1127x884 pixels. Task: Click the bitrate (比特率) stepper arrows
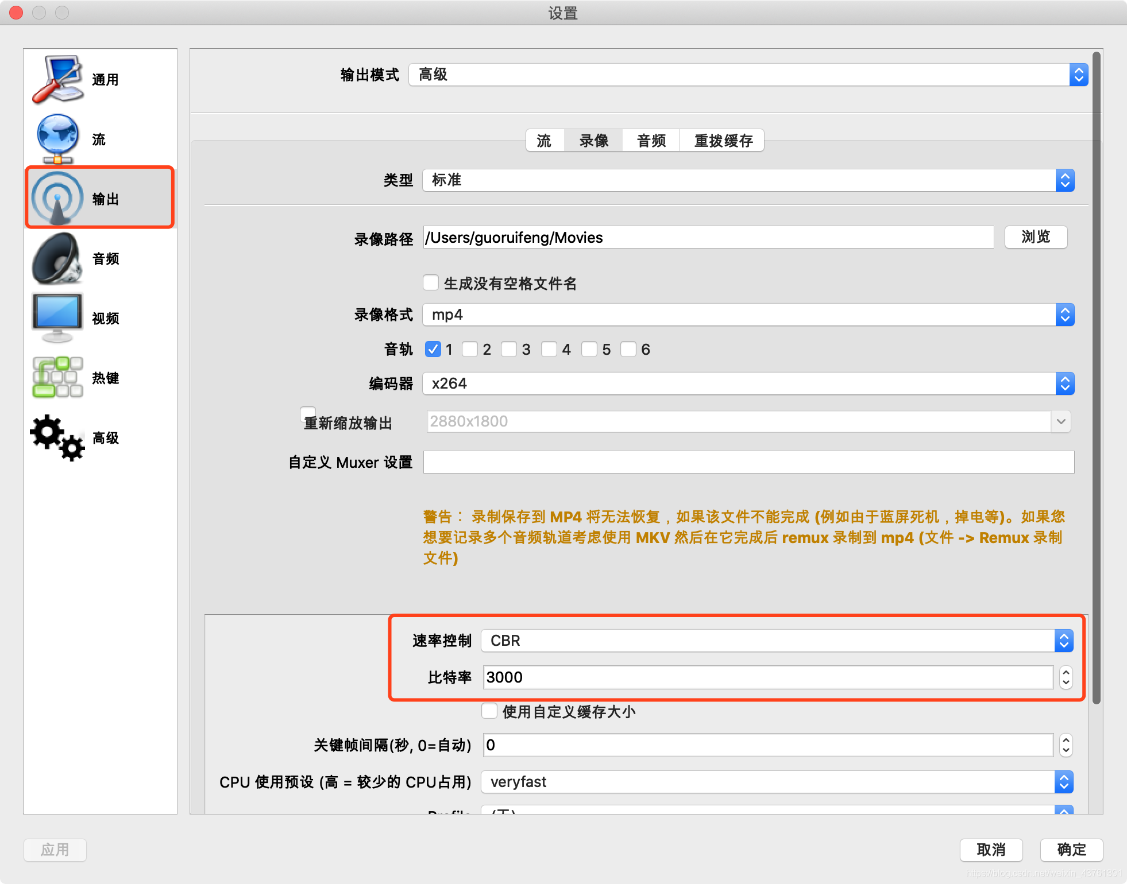tap(1066, 677)
